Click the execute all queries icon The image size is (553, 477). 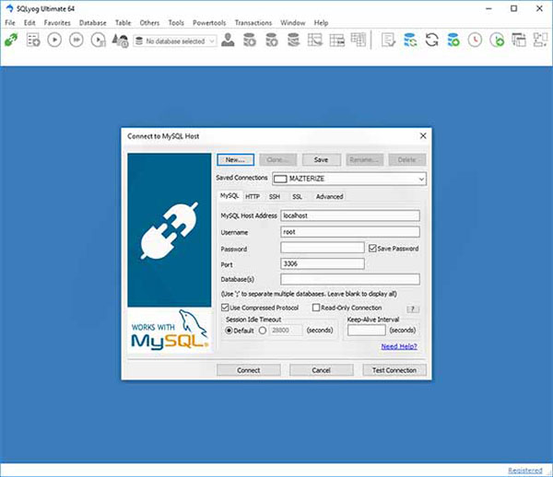tap(76, 40)
